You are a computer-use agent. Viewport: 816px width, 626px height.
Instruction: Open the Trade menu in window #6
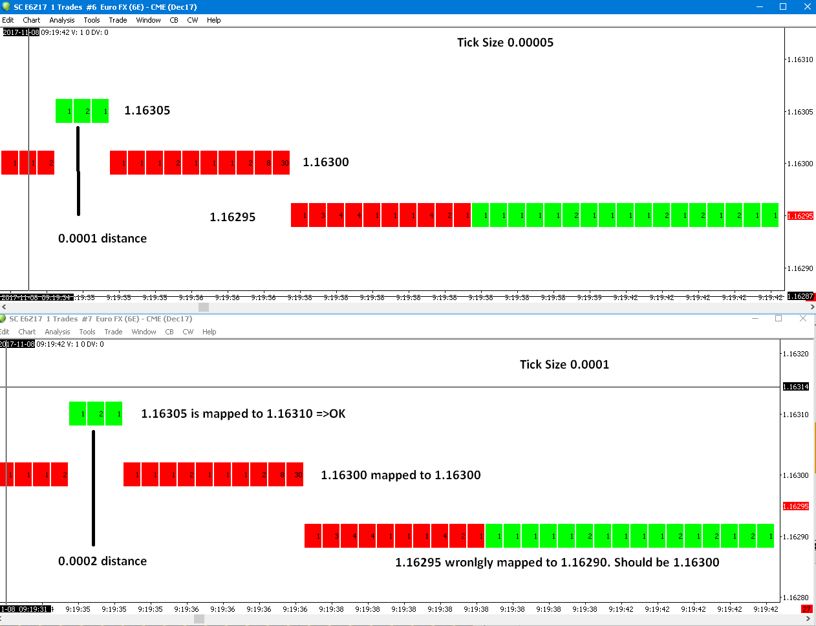[118, 20]
